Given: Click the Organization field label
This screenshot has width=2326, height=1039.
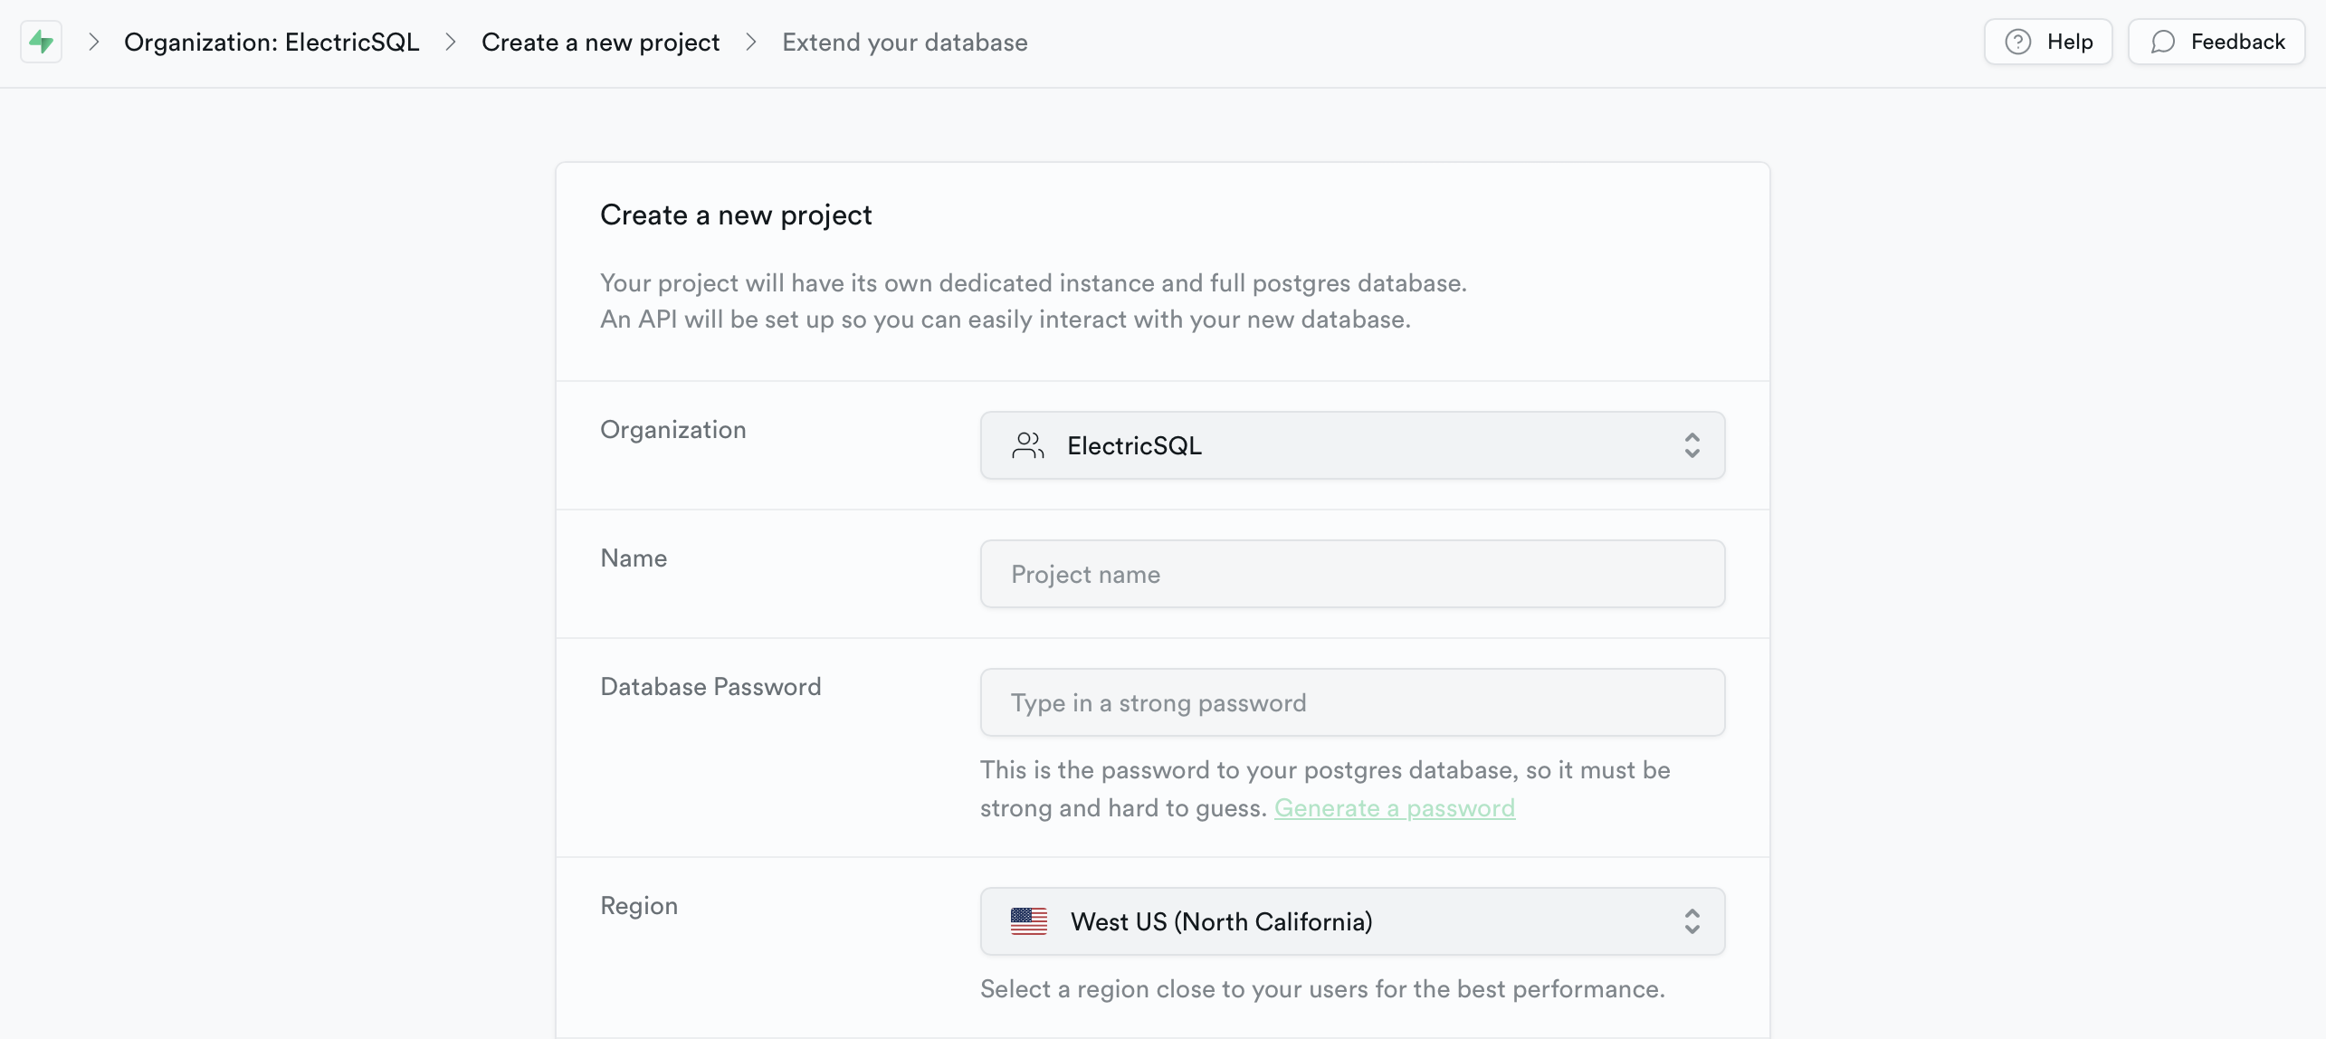Looking at the screenshot, I should tap(673, 430).
